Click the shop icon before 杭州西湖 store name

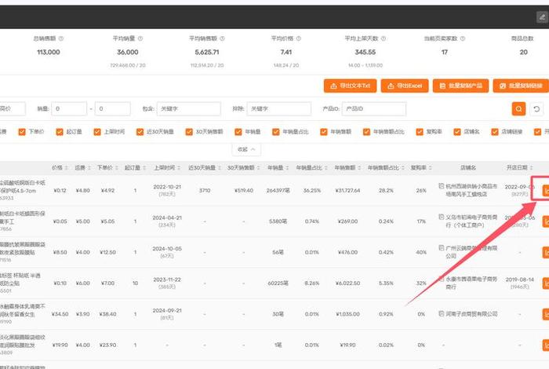[442, 186]
